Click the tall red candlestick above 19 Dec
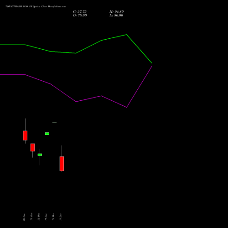The height and width of the screenshot is (228, 228). pyautogui.click(x=62, y=164)
